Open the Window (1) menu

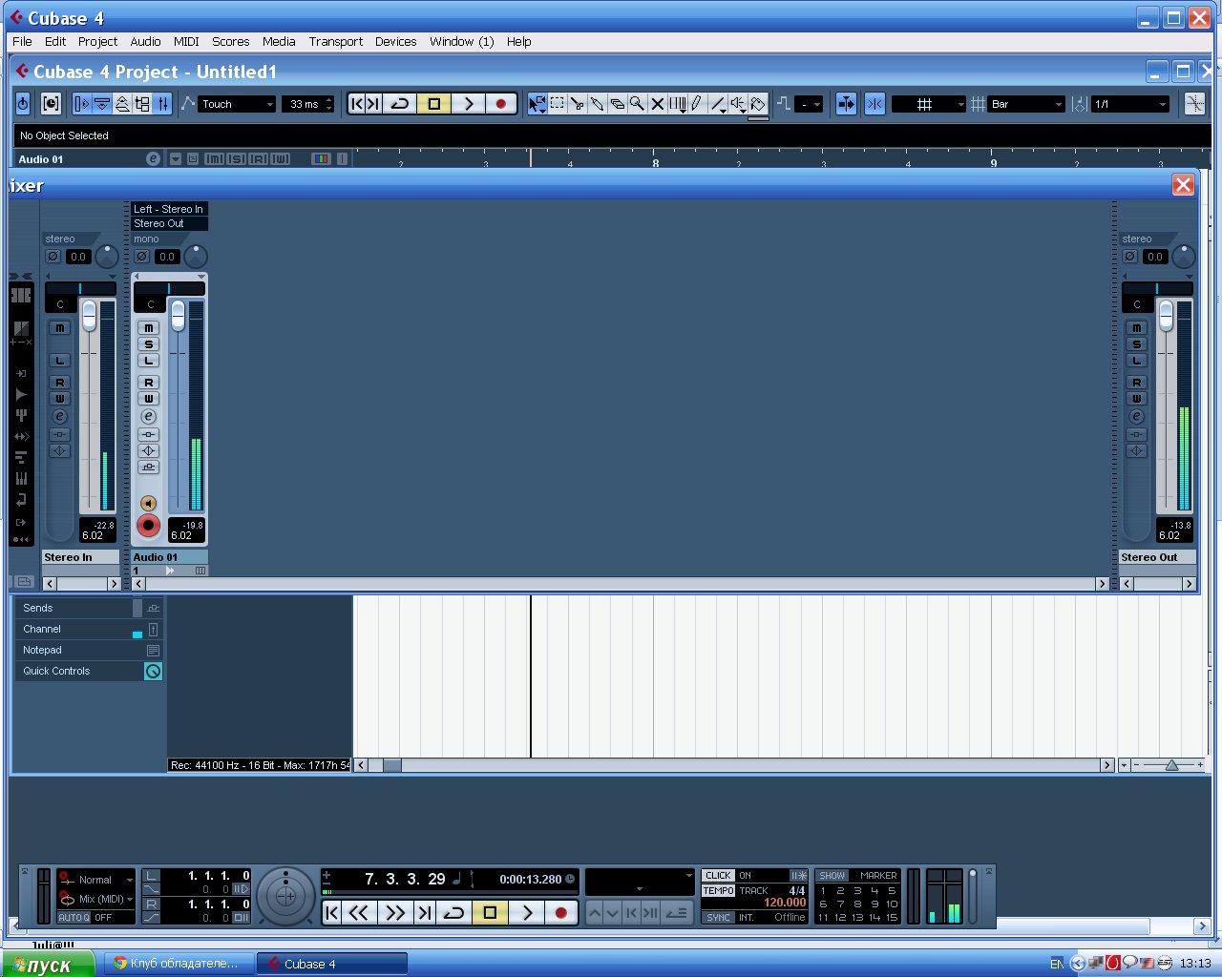pos(461,41)
